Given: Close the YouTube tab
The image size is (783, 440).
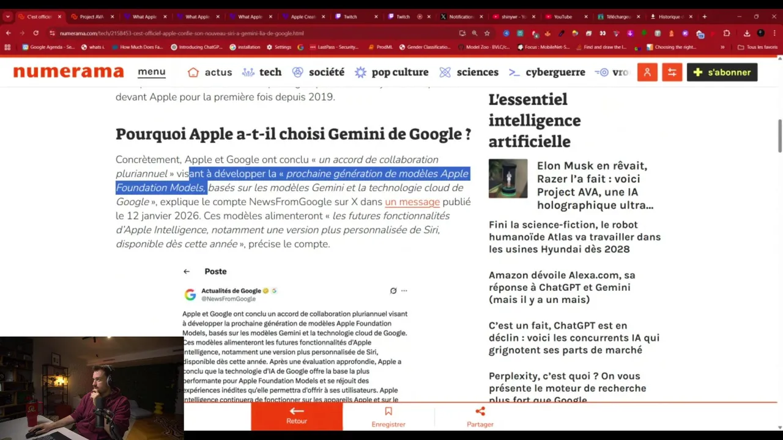Looking at the screenshot, I should click(586, 16).
